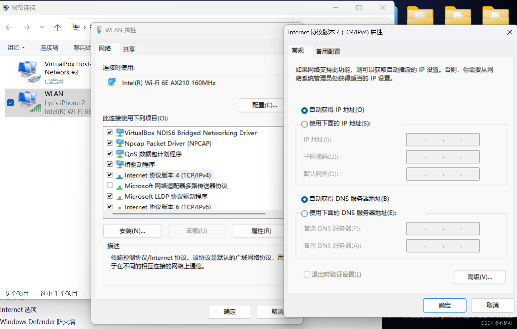Switch to the 备用配置 tab
The width and height of the screenshot is (517, 329).
click(x=328, y=52)
